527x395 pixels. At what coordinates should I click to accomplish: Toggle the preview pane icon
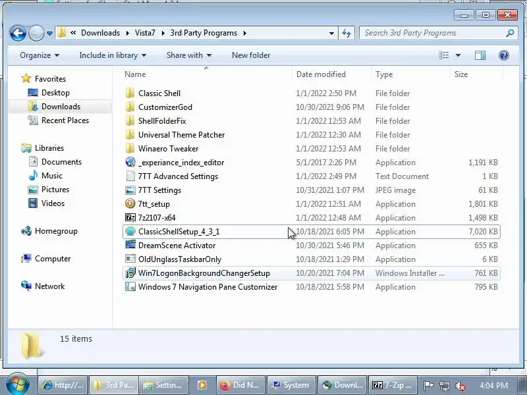pyautogui.click(x=480, y=55)
